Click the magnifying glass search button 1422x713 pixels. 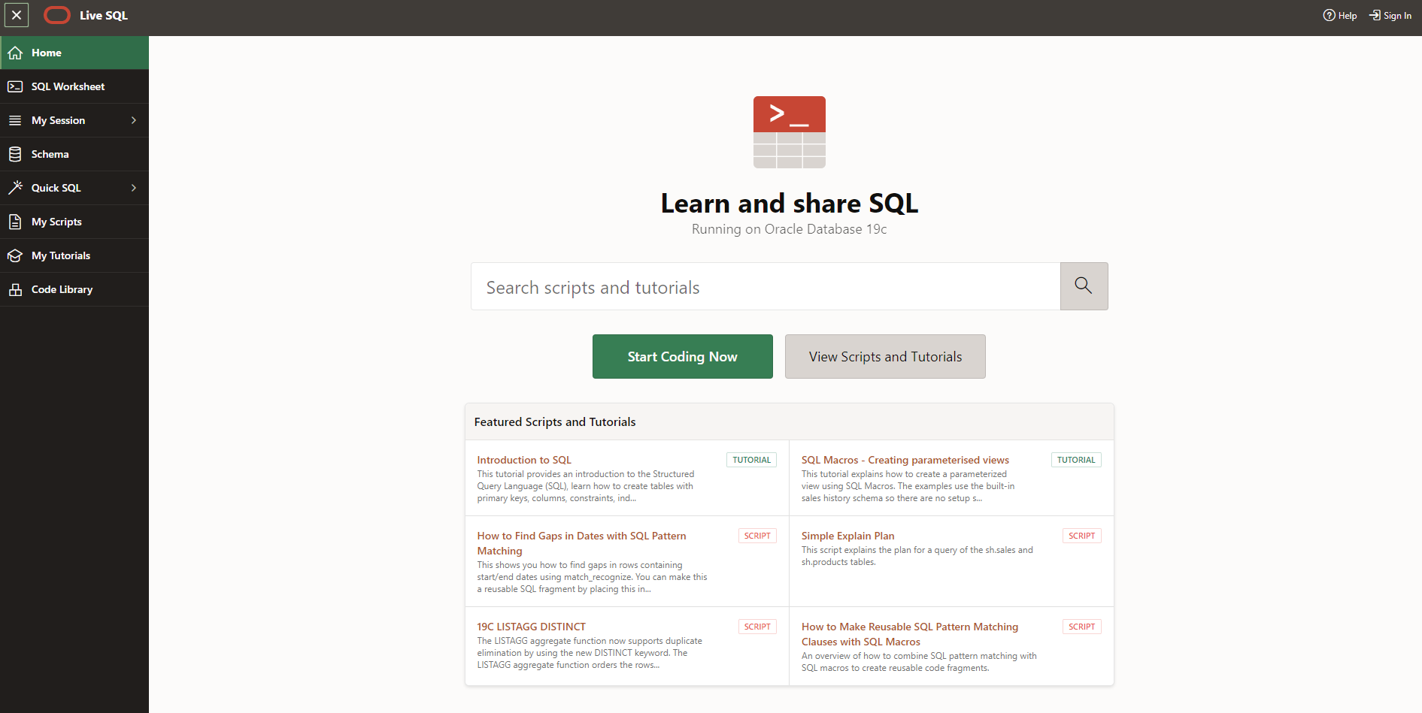coord(1084,286)
